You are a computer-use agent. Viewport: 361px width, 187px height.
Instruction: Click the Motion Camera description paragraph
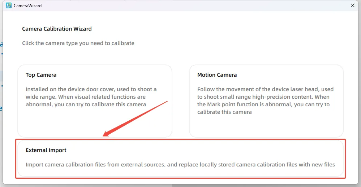(265, 101)
